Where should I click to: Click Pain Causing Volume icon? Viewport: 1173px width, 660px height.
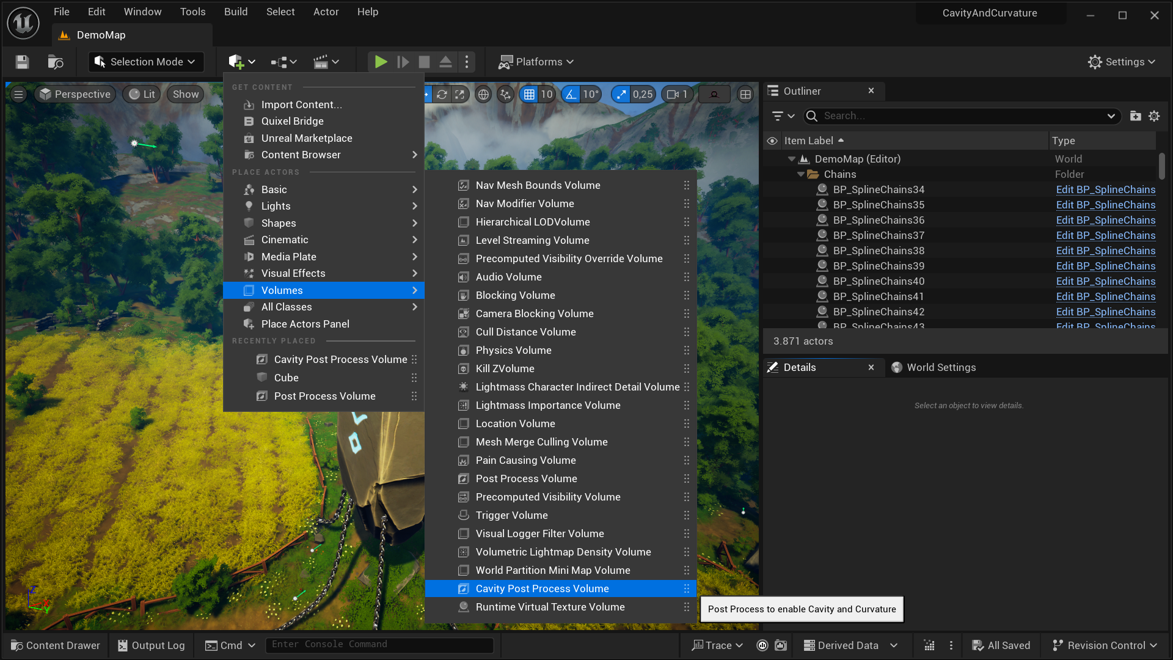pyautogui.click(x=464, y=460)
